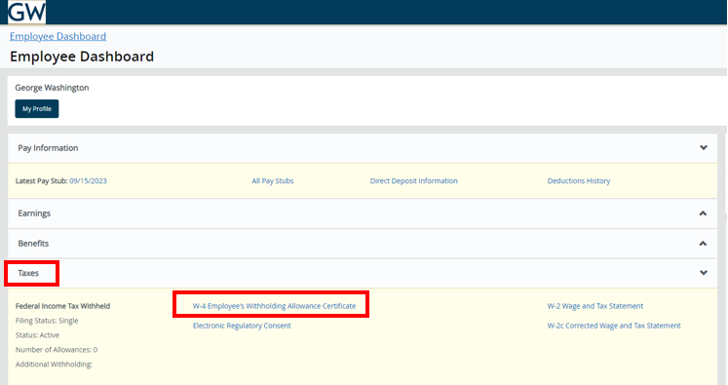Screen dimensions: 728x385
Task: Select the Pay Information section header
Action: pyautogui.click(x=363, y=148)
